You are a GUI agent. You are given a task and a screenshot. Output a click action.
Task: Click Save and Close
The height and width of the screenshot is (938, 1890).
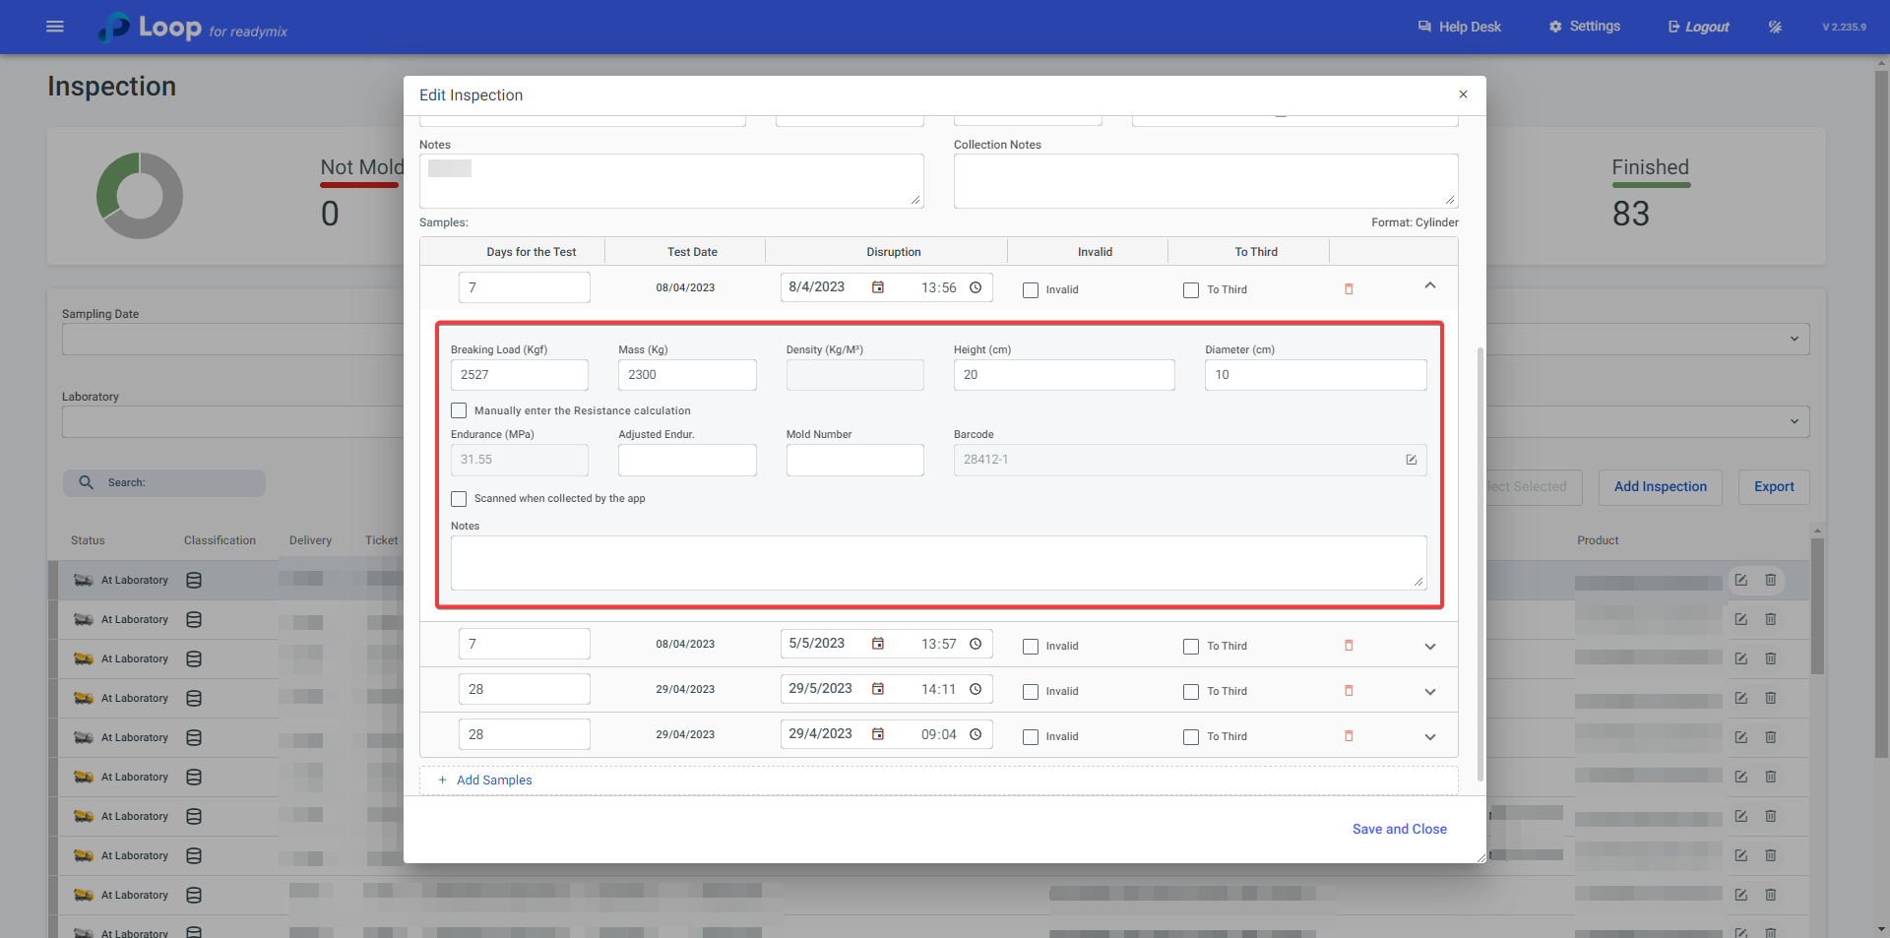1399,829
